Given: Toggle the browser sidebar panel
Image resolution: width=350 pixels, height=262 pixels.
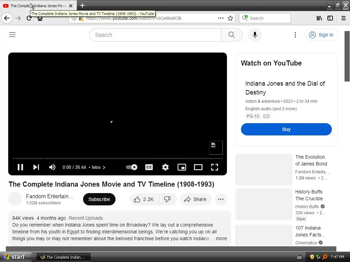Looking at the screenshot, I should pyautogui.click(x=330, y=18).
